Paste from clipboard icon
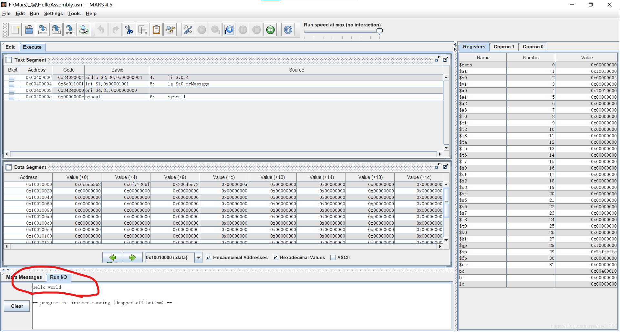The height and width of the screenshot is (332, 620). click(156, 30)
